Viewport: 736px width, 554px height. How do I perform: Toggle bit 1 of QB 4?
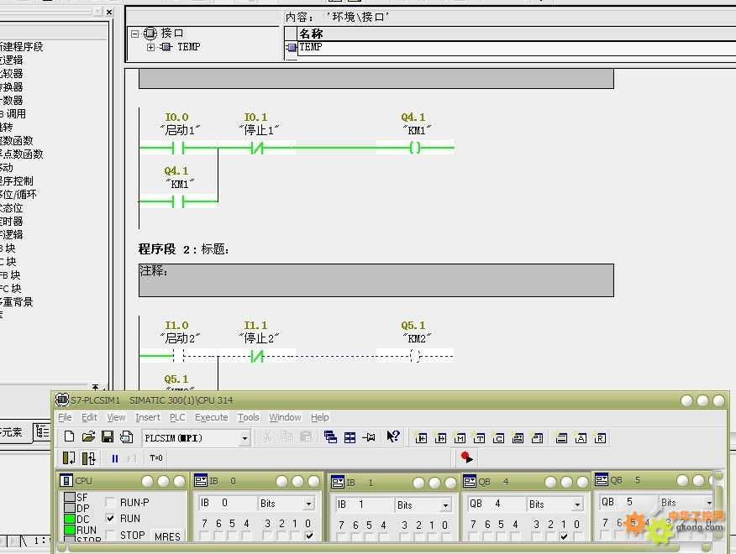(564, 536)
